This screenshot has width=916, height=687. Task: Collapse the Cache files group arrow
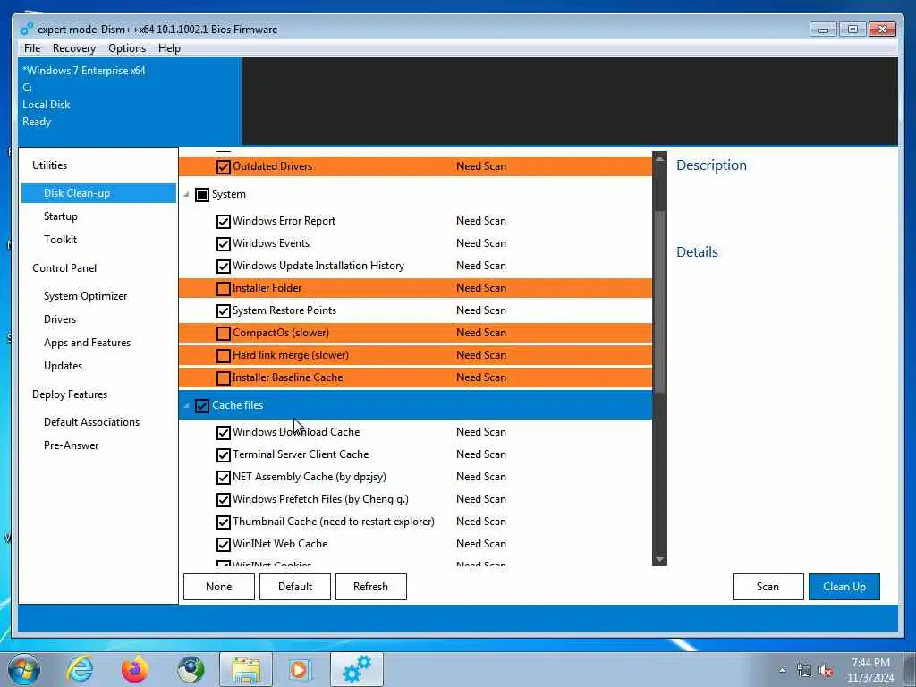point(186,405)
